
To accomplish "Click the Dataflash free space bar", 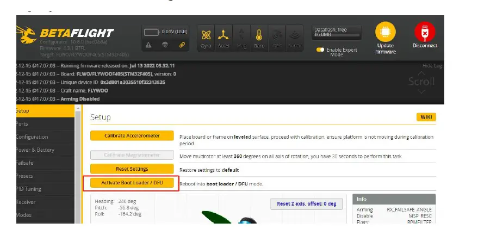I will (x=336, y=32).
